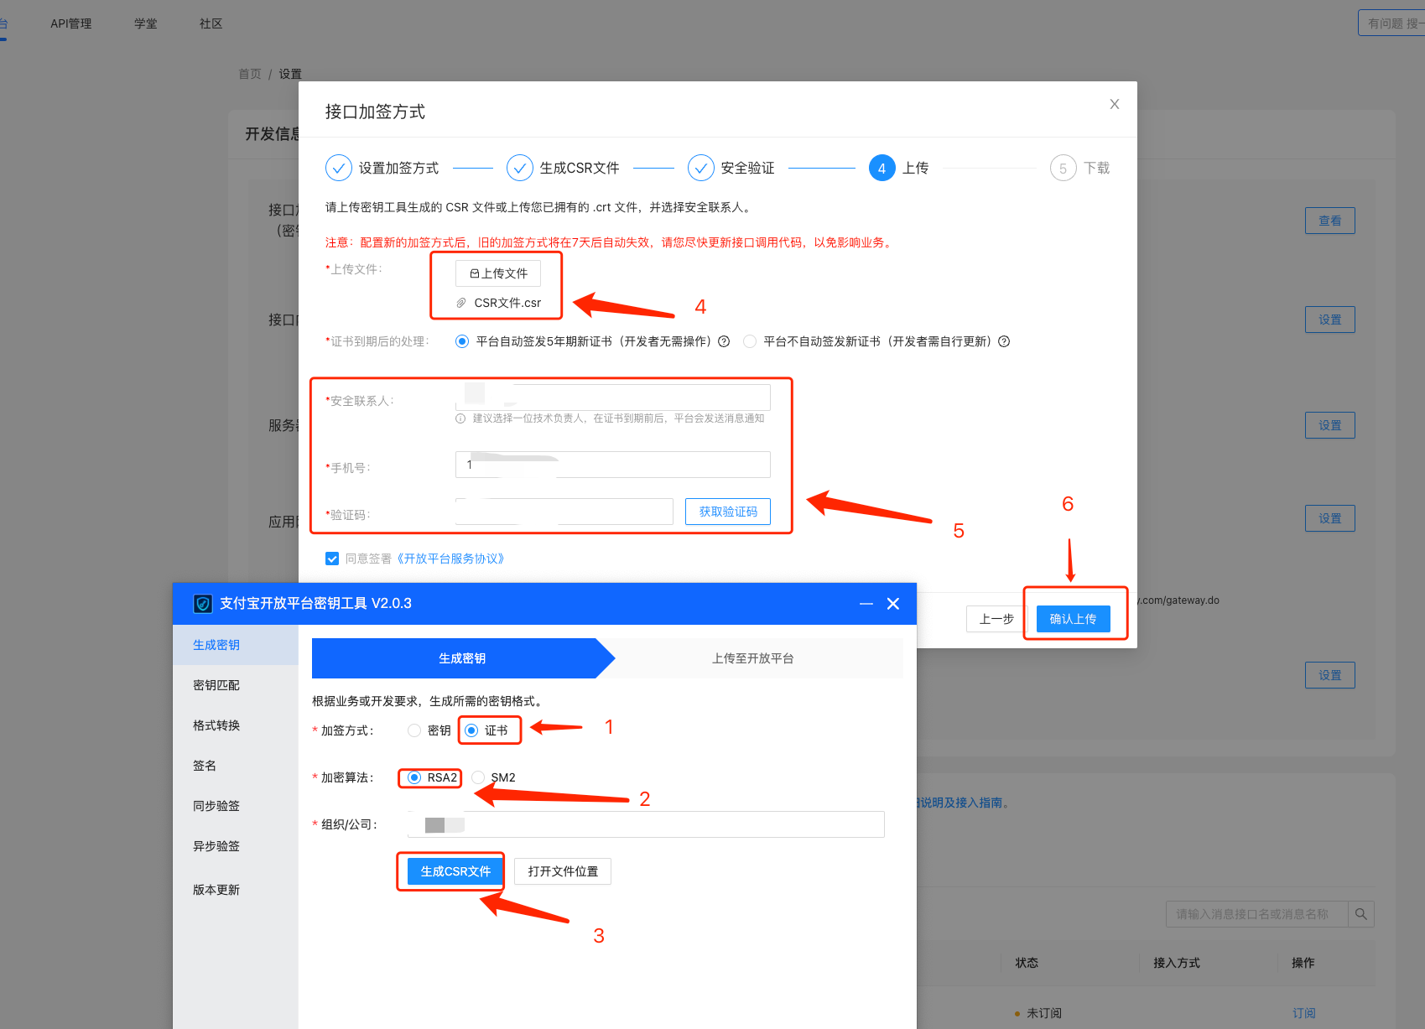This screenshot has height=1029, width=1425.
Task: Click step 1 checkmark 设置加签方式
Action: (339, 168)
